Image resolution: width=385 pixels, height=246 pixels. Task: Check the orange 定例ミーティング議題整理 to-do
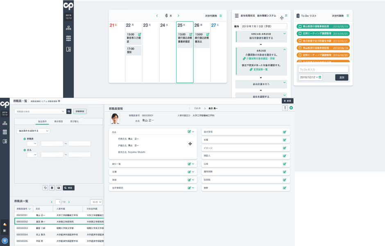point(300,55)
